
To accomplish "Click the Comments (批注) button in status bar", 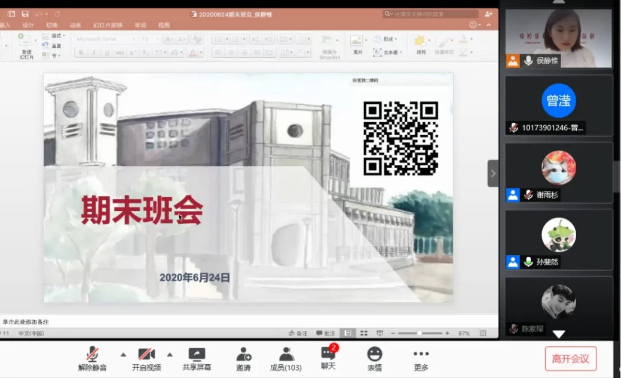I will click(326, 333).
